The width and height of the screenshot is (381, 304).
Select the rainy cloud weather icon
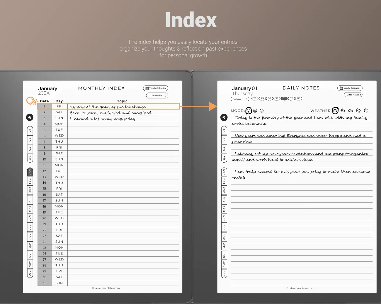pyautogui.click(x=358, y=110)
